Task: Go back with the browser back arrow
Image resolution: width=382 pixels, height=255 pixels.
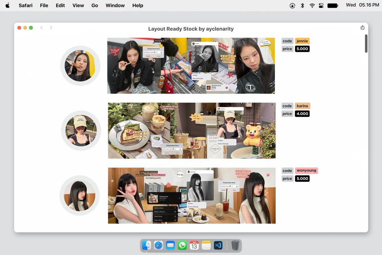Action: coord(41,28)
